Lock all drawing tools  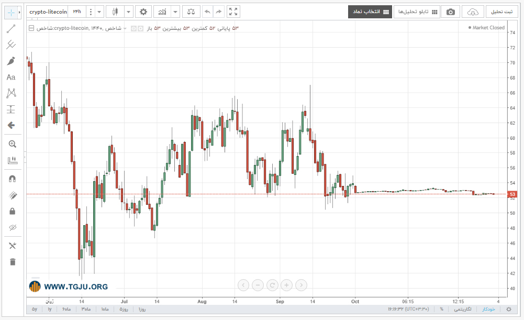(13, 212)
